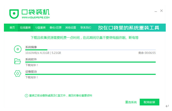
Task: Click the device driver gear icon
Action: tap(17, 74)
